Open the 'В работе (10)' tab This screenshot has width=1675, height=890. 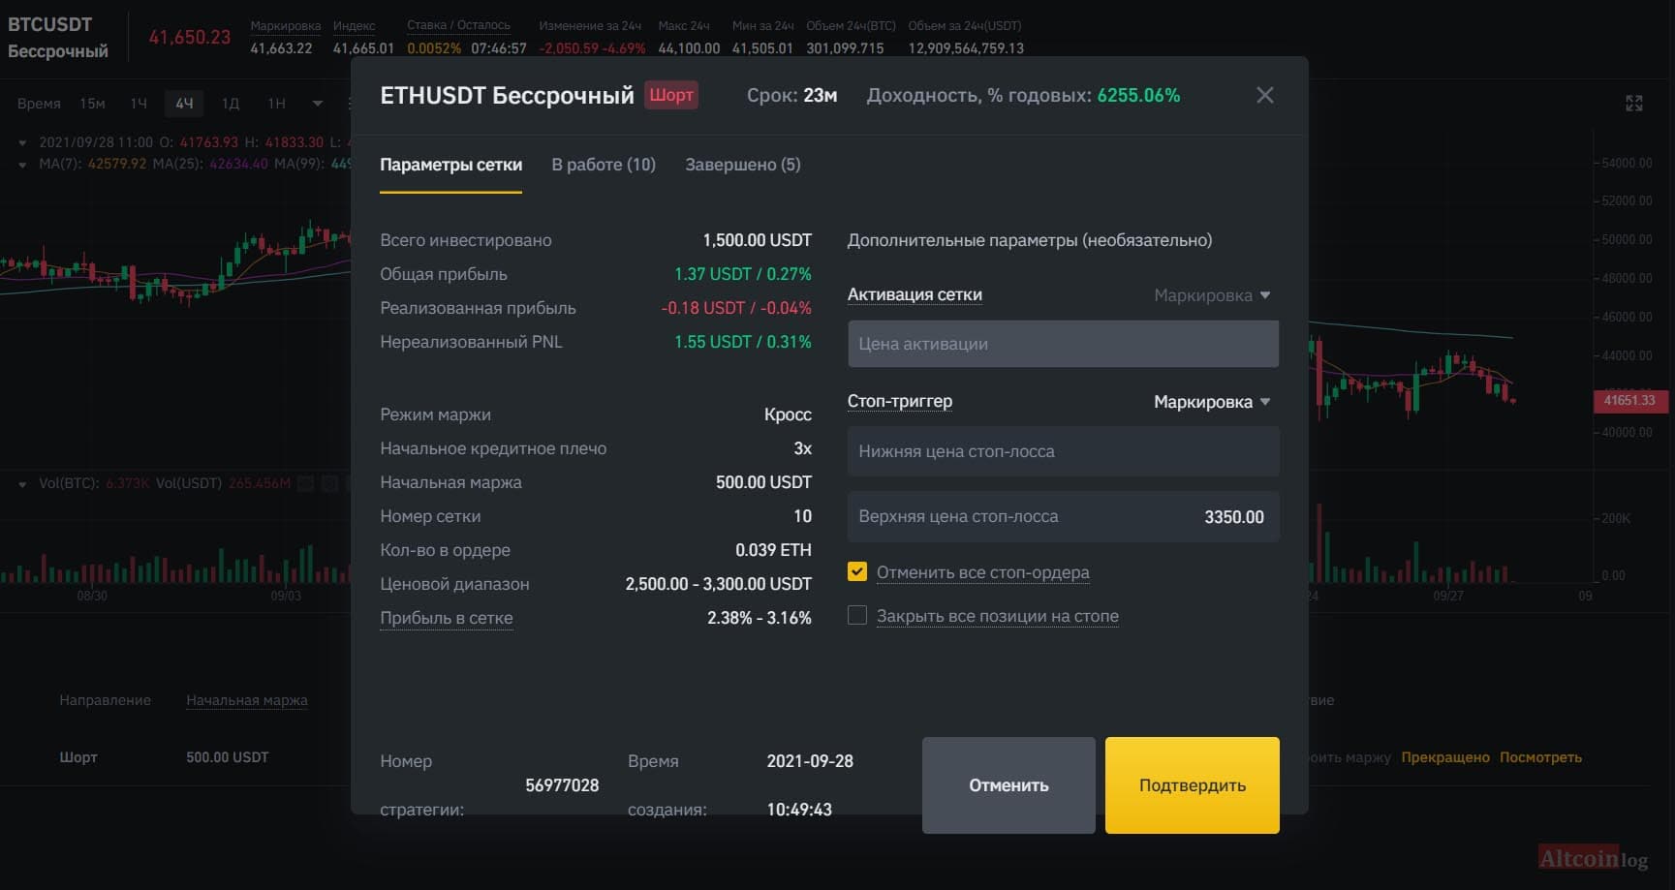coord(604,165)
